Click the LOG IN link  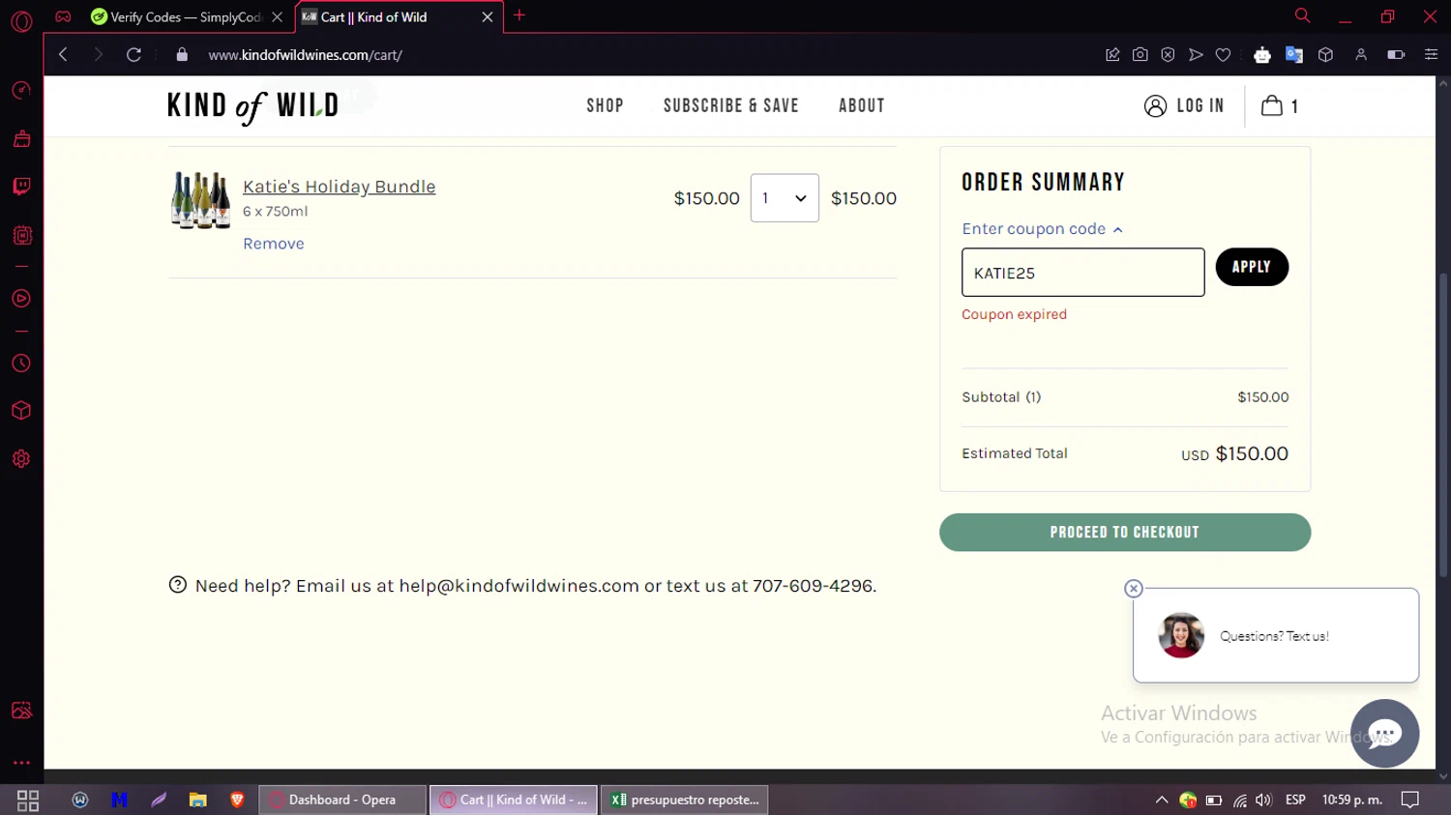1184,105
